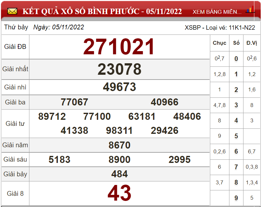Viewport: 262px width, 207px height.
Task: Click Đ.Vị cell showing 1,3,4
Action: tap(252, 182)
